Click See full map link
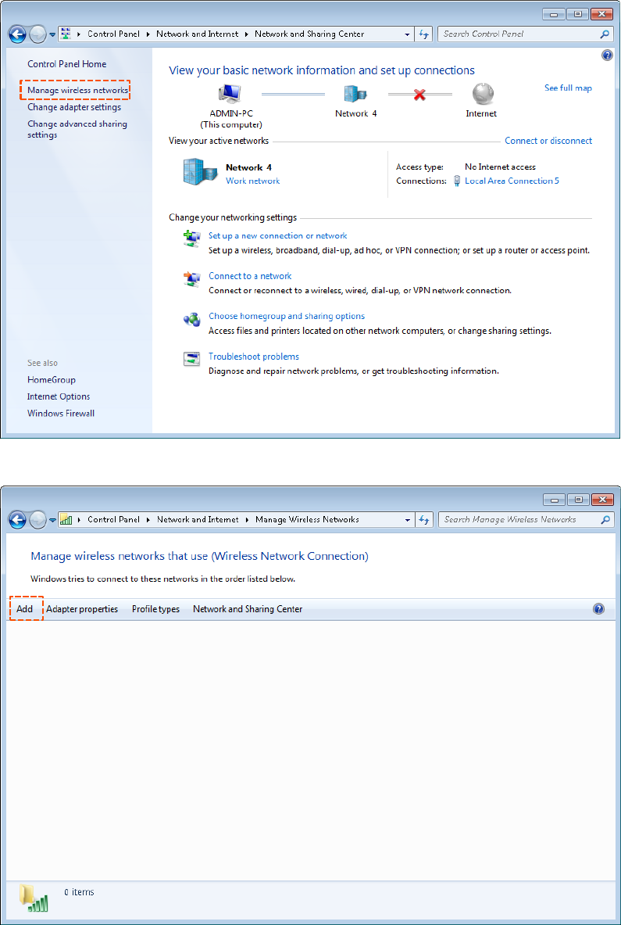Screen dimensions: 621x925 (568, 88)
